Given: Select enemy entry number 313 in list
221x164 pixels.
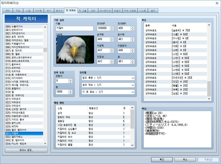Looking at the screenshot, I should point(24,71).
